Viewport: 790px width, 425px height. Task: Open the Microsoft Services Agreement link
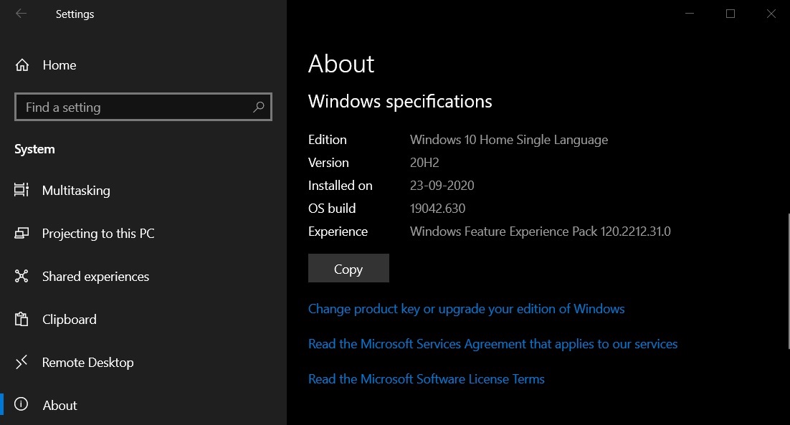tap(492, 344)
